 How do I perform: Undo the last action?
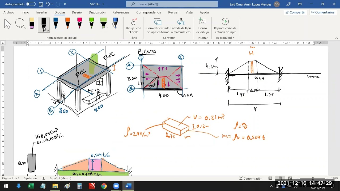pyautogui.click(x=48, y=4)
